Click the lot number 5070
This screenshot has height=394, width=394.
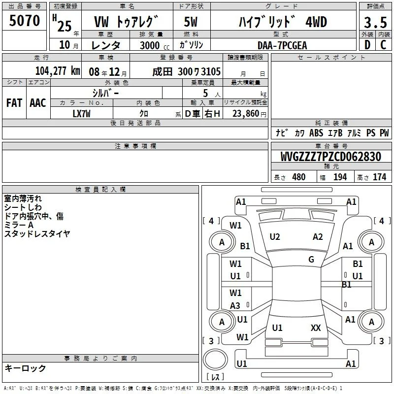pyautogui.click(x=24, y=21)
